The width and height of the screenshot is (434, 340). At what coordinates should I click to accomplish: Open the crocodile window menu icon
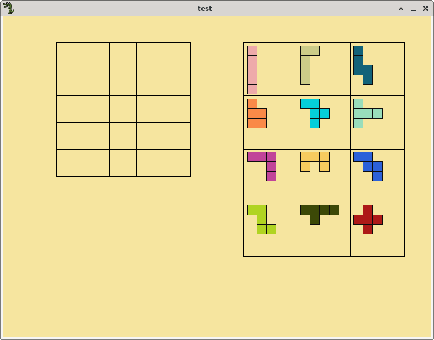pos(9,8)
